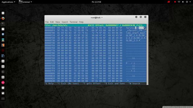Open the View menu in the terminal

58,22
